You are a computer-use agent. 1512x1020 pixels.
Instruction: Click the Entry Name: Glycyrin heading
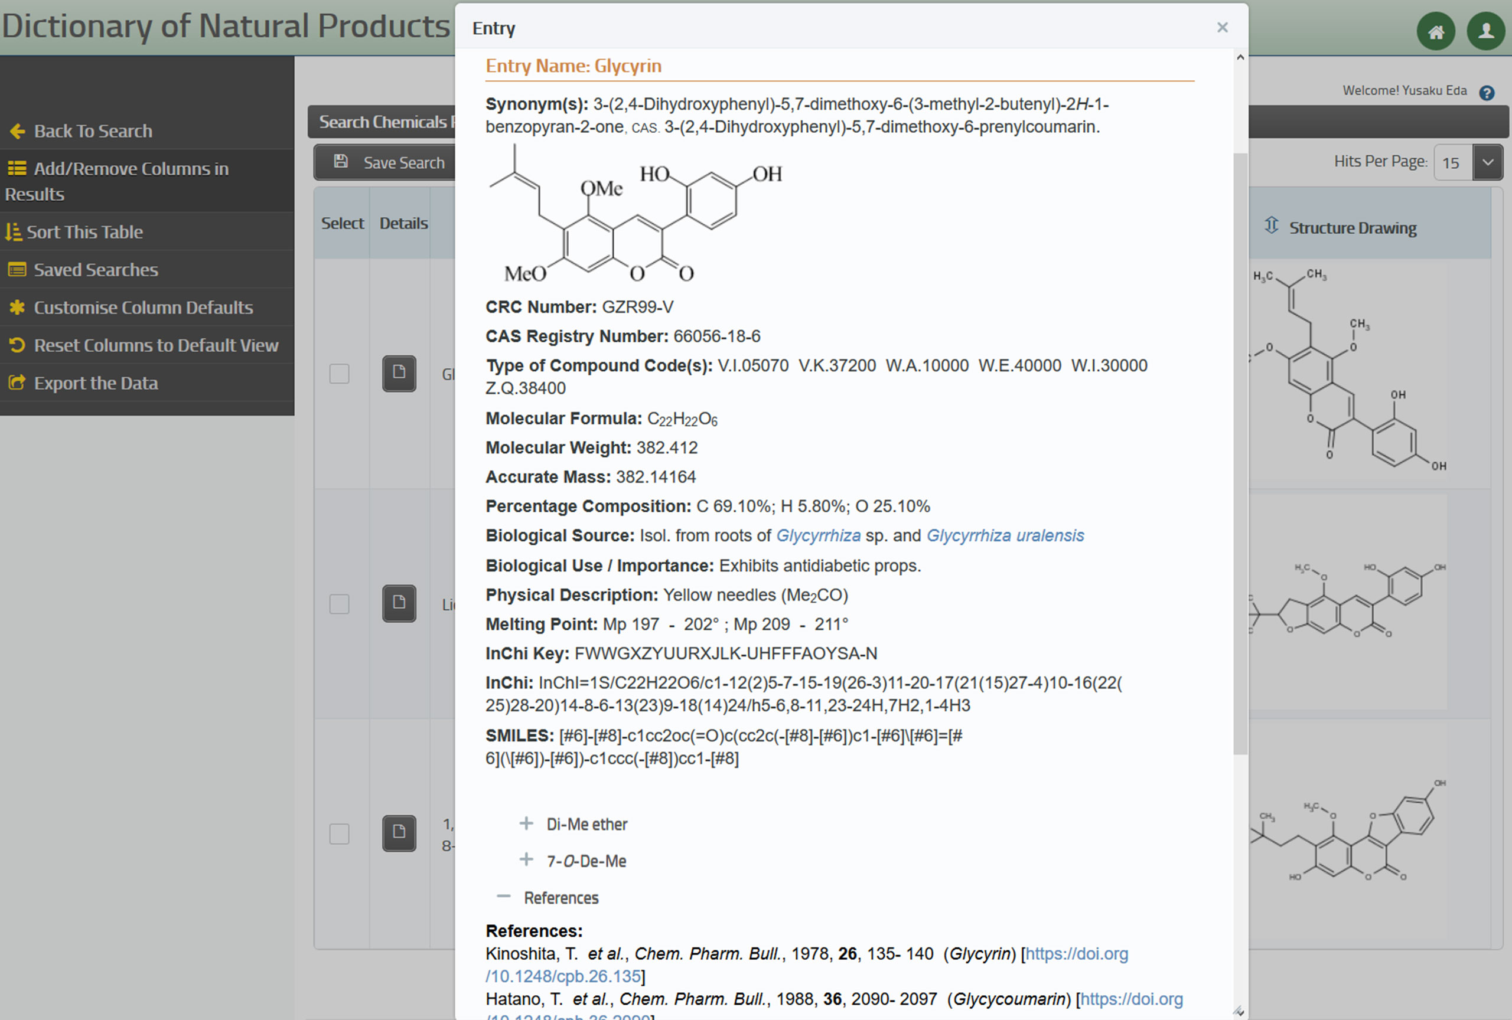pyautogui.click(x=573, y=66)
